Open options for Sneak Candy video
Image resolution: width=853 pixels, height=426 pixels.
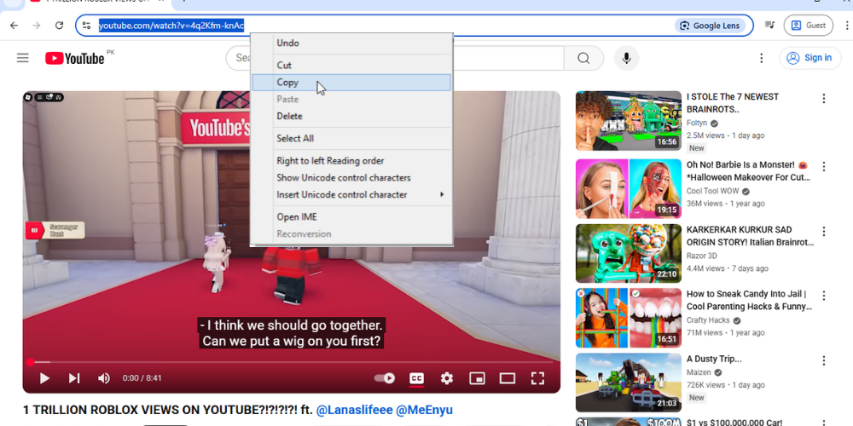pos(824,296)
